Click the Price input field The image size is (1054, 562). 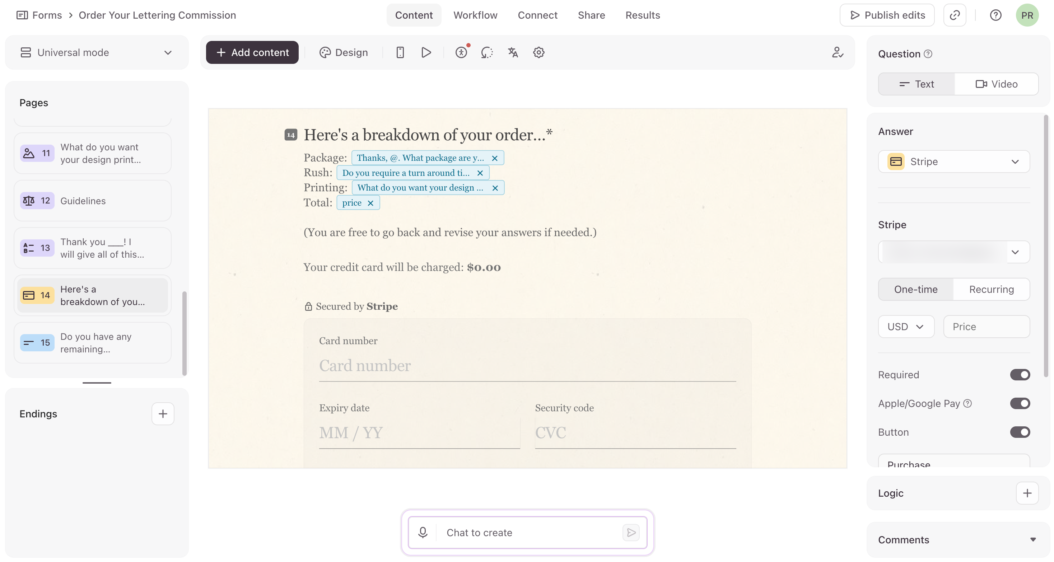[987, 327]
